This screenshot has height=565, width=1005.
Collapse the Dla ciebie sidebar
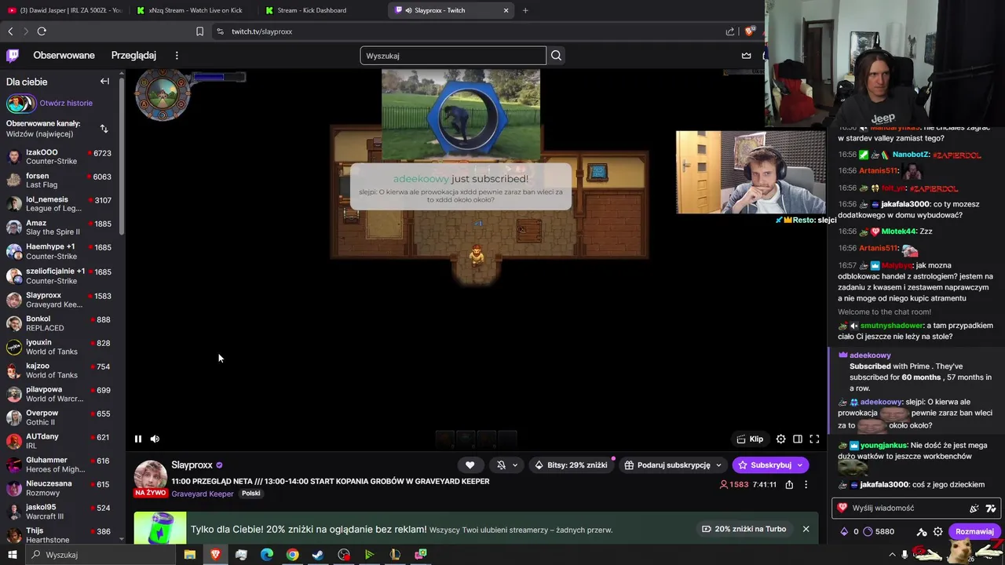(104, 82)
